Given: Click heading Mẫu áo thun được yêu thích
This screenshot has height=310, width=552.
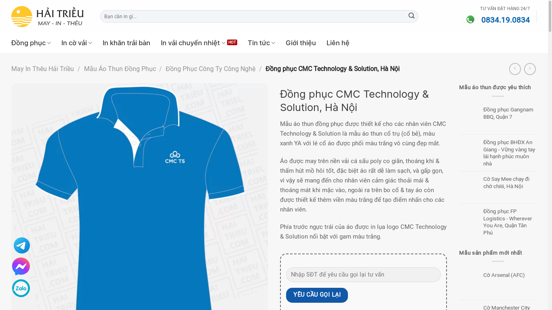Looking at the screenshot, I should [x=495, y=88].
